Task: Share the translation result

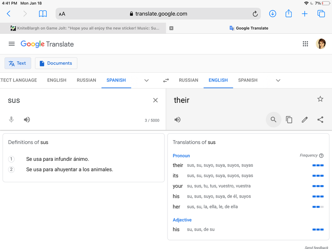Action: tap(320, 120)
